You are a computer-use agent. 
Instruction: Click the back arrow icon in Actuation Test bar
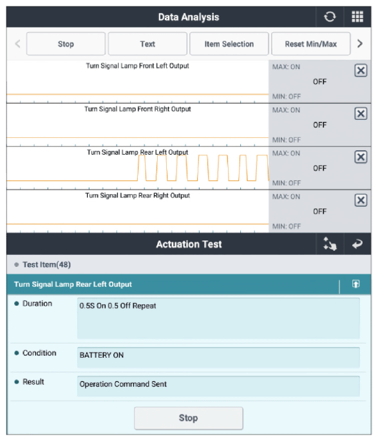[357, 244]
